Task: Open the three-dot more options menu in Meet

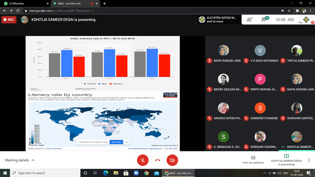Action: point(309,160)
